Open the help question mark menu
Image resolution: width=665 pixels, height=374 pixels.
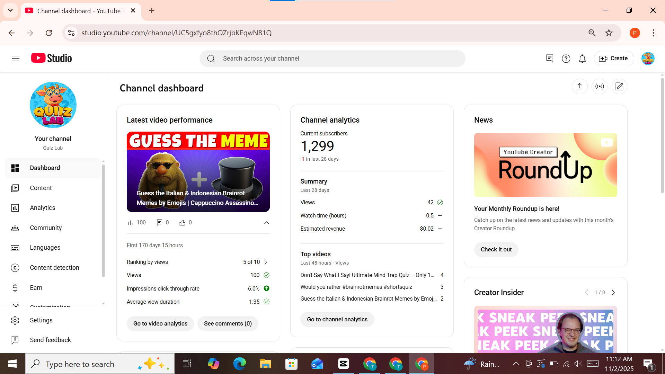tap(566, 58)
